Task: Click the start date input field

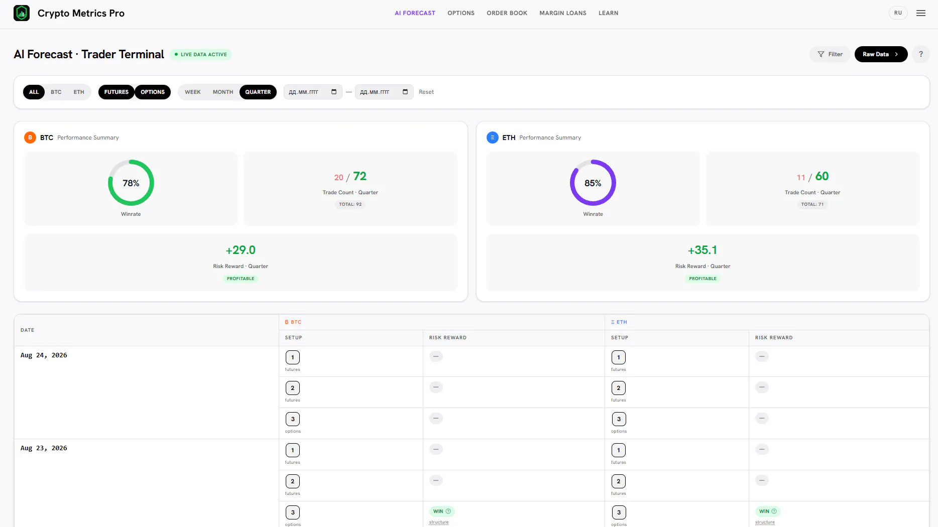Action: click(x=313, y=92)
